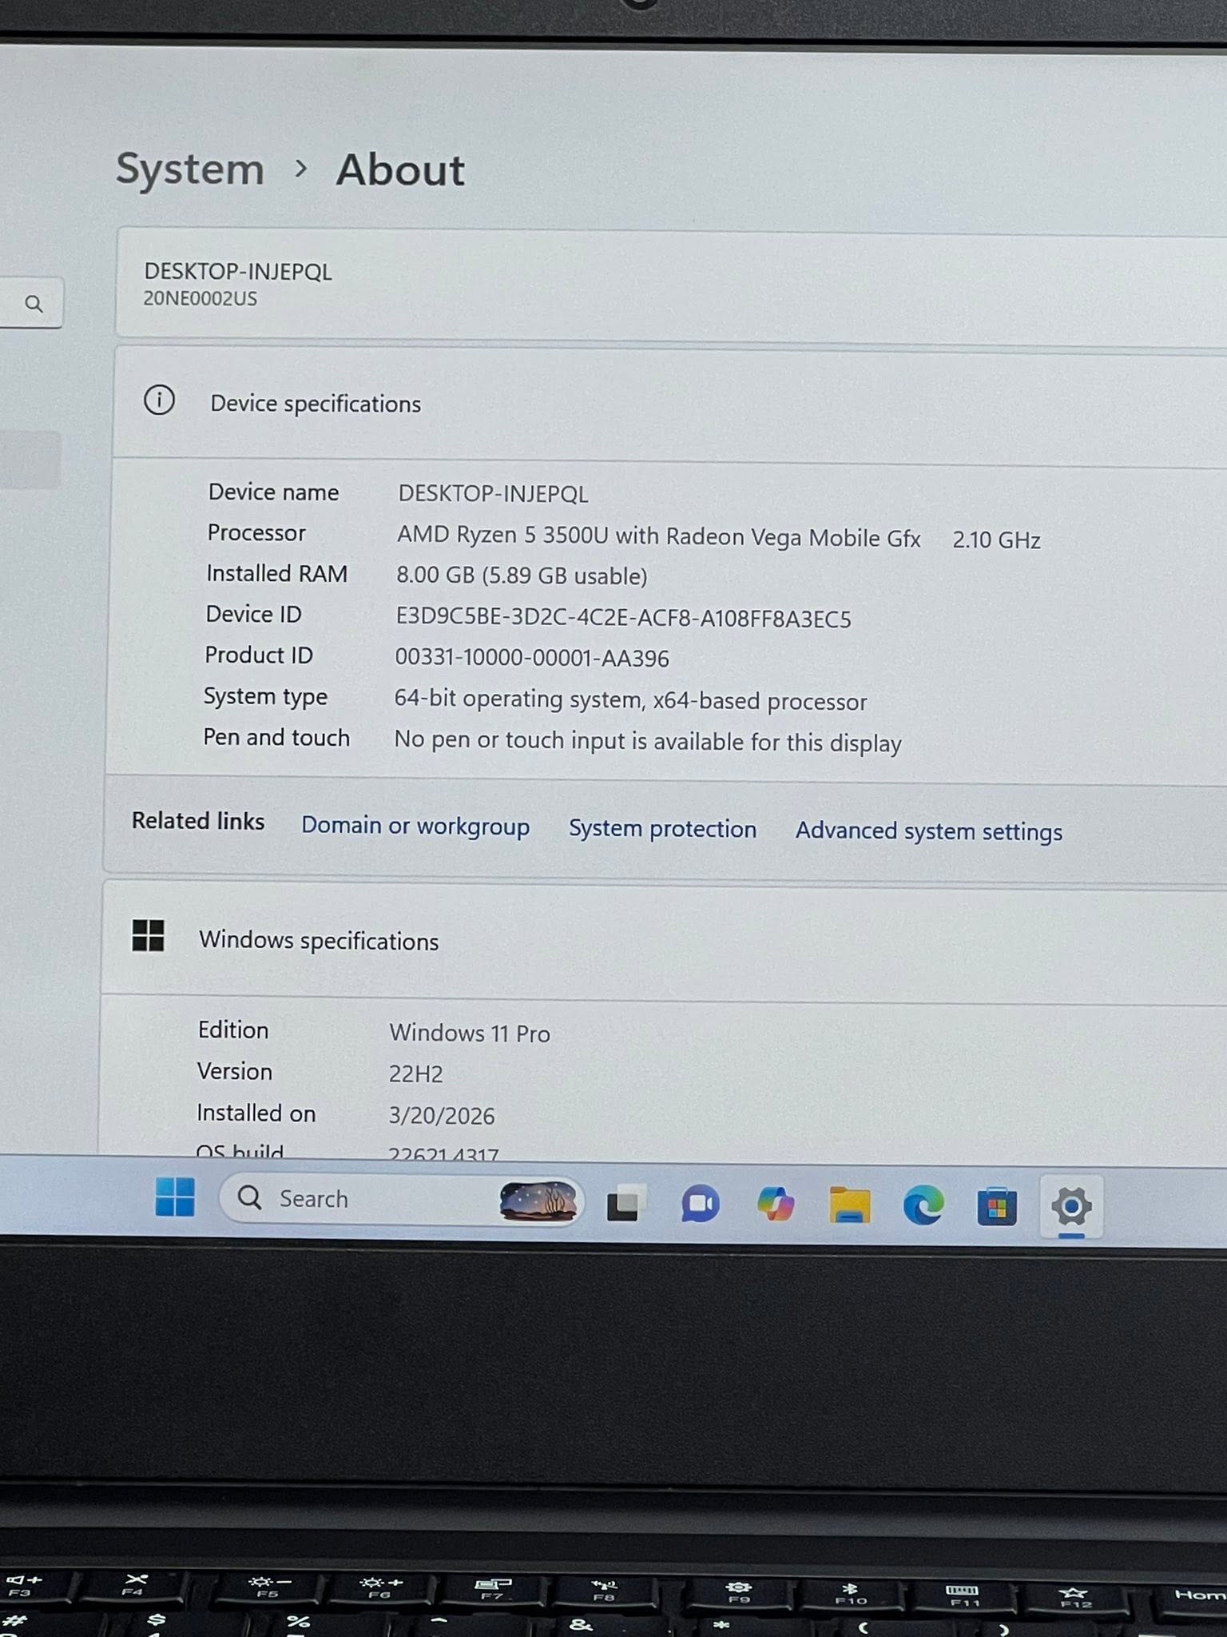1227x1637 pixels.
Task: Open File Explorer from the taskbar
Action: pos(849,1205)
